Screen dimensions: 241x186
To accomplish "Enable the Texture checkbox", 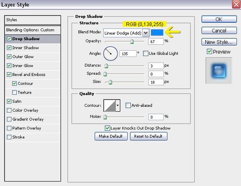I will point(14,92).
